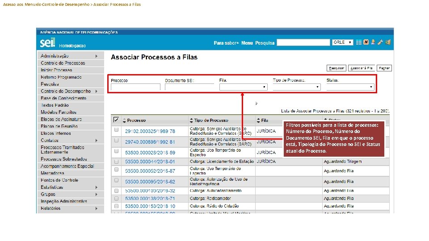Open Acompanhamento Especial menu item

[71, 166]
